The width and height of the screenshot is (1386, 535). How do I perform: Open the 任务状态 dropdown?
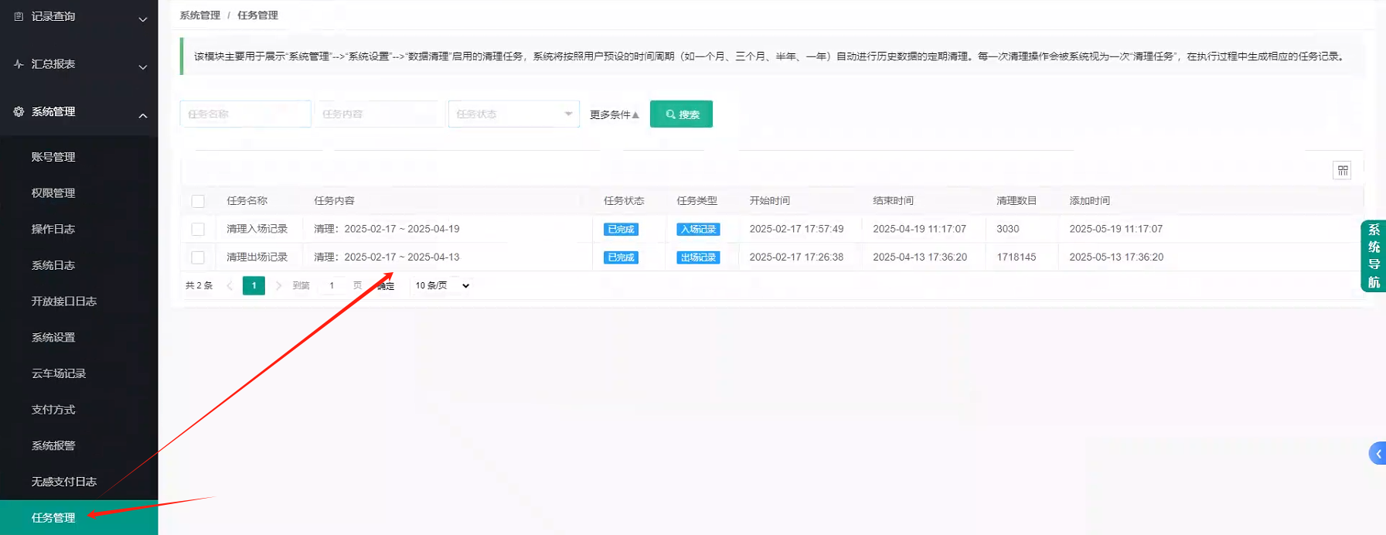513,114
